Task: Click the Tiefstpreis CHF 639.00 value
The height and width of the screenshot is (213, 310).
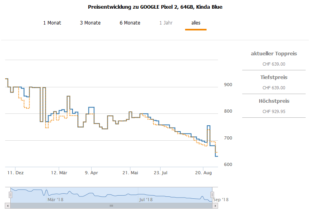Action: [x=274, y=88]
